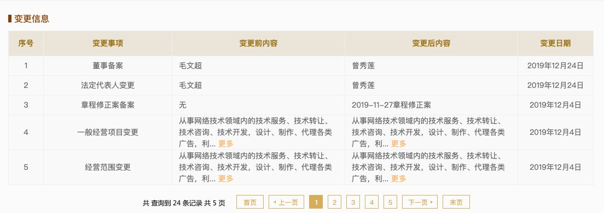
Task: Select the 经营范围变更 cell
Action: (107, 167)
